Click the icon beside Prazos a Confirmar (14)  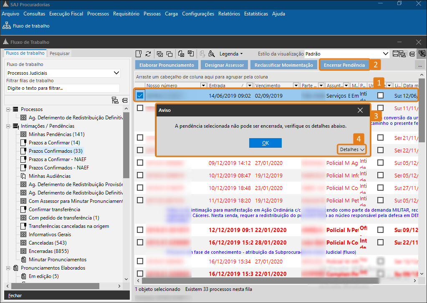click(23, 143)
